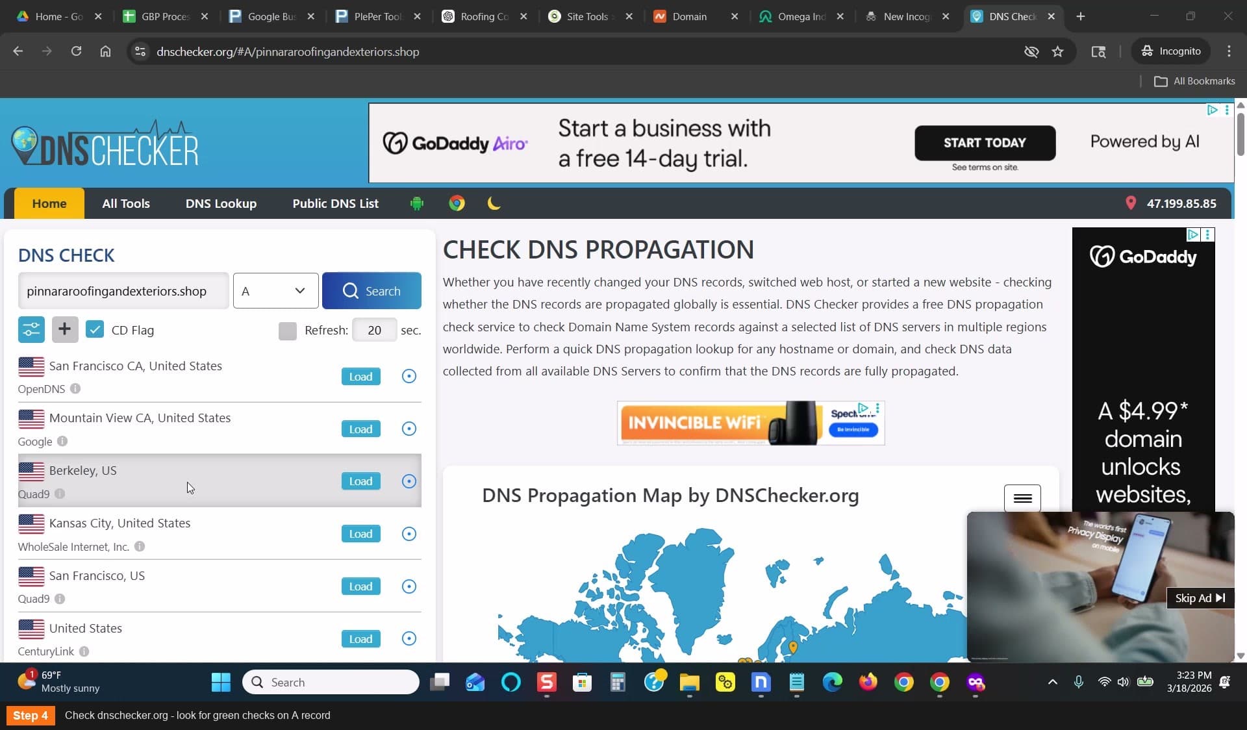This screenshot has height=730, width=1247.
Task: Load the CenturyLink United States result
Action: point(361,639)
